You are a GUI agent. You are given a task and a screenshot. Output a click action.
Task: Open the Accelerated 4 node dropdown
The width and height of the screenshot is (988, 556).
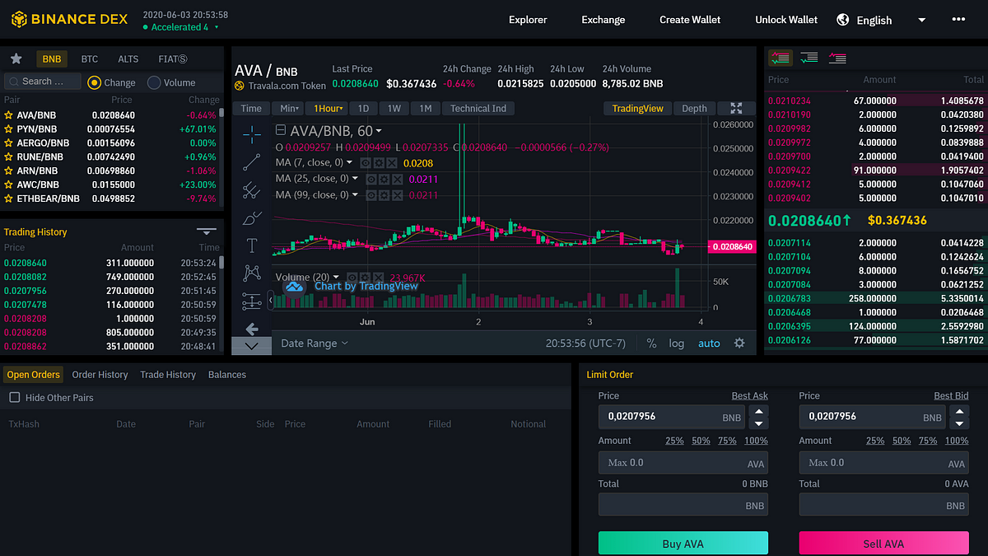click(x=180, y=27)
